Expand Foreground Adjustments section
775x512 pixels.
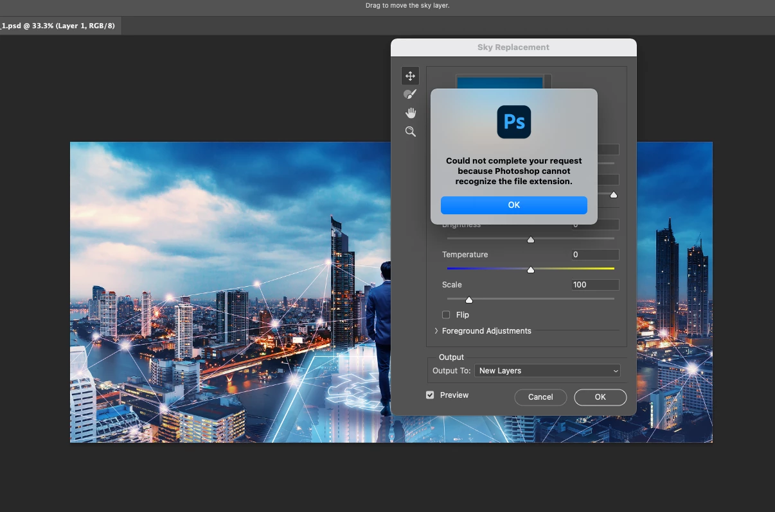436,331
